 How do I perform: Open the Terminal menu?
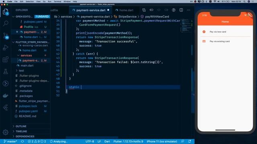[x=57, y=2]
